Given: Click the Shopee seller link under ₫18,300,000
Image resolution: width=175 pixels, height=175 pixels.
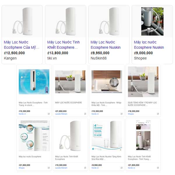Looking at the screenshot, I should click(x=131, y=114).
